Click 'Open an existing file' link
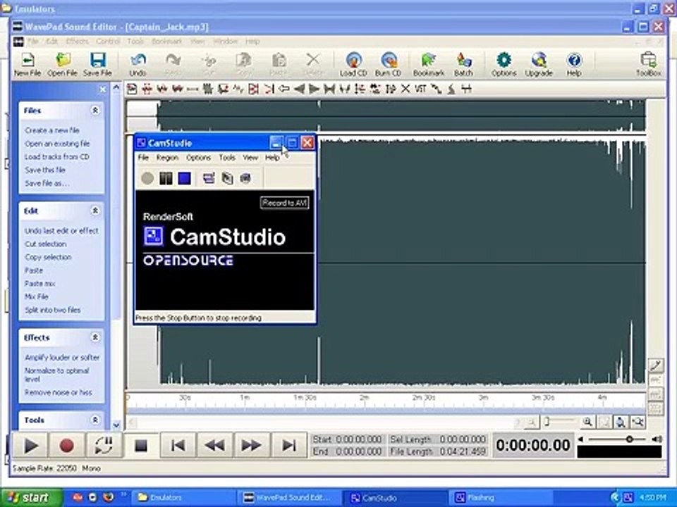 (57, 144)
